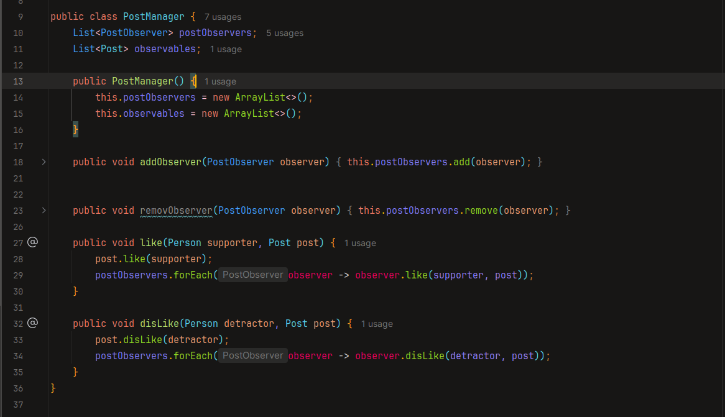Click the PostObserver inlay hint on line 34
The width and height of the screenshot is (725, 417).
(x=253, y=356)
